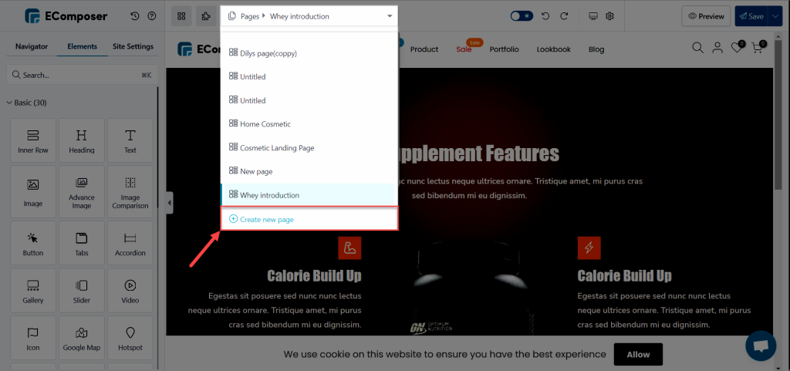Screen dimensions: 790x371
Task: Open the page settings gear icon
Action: pyautogui.click(x=609, y=16)
